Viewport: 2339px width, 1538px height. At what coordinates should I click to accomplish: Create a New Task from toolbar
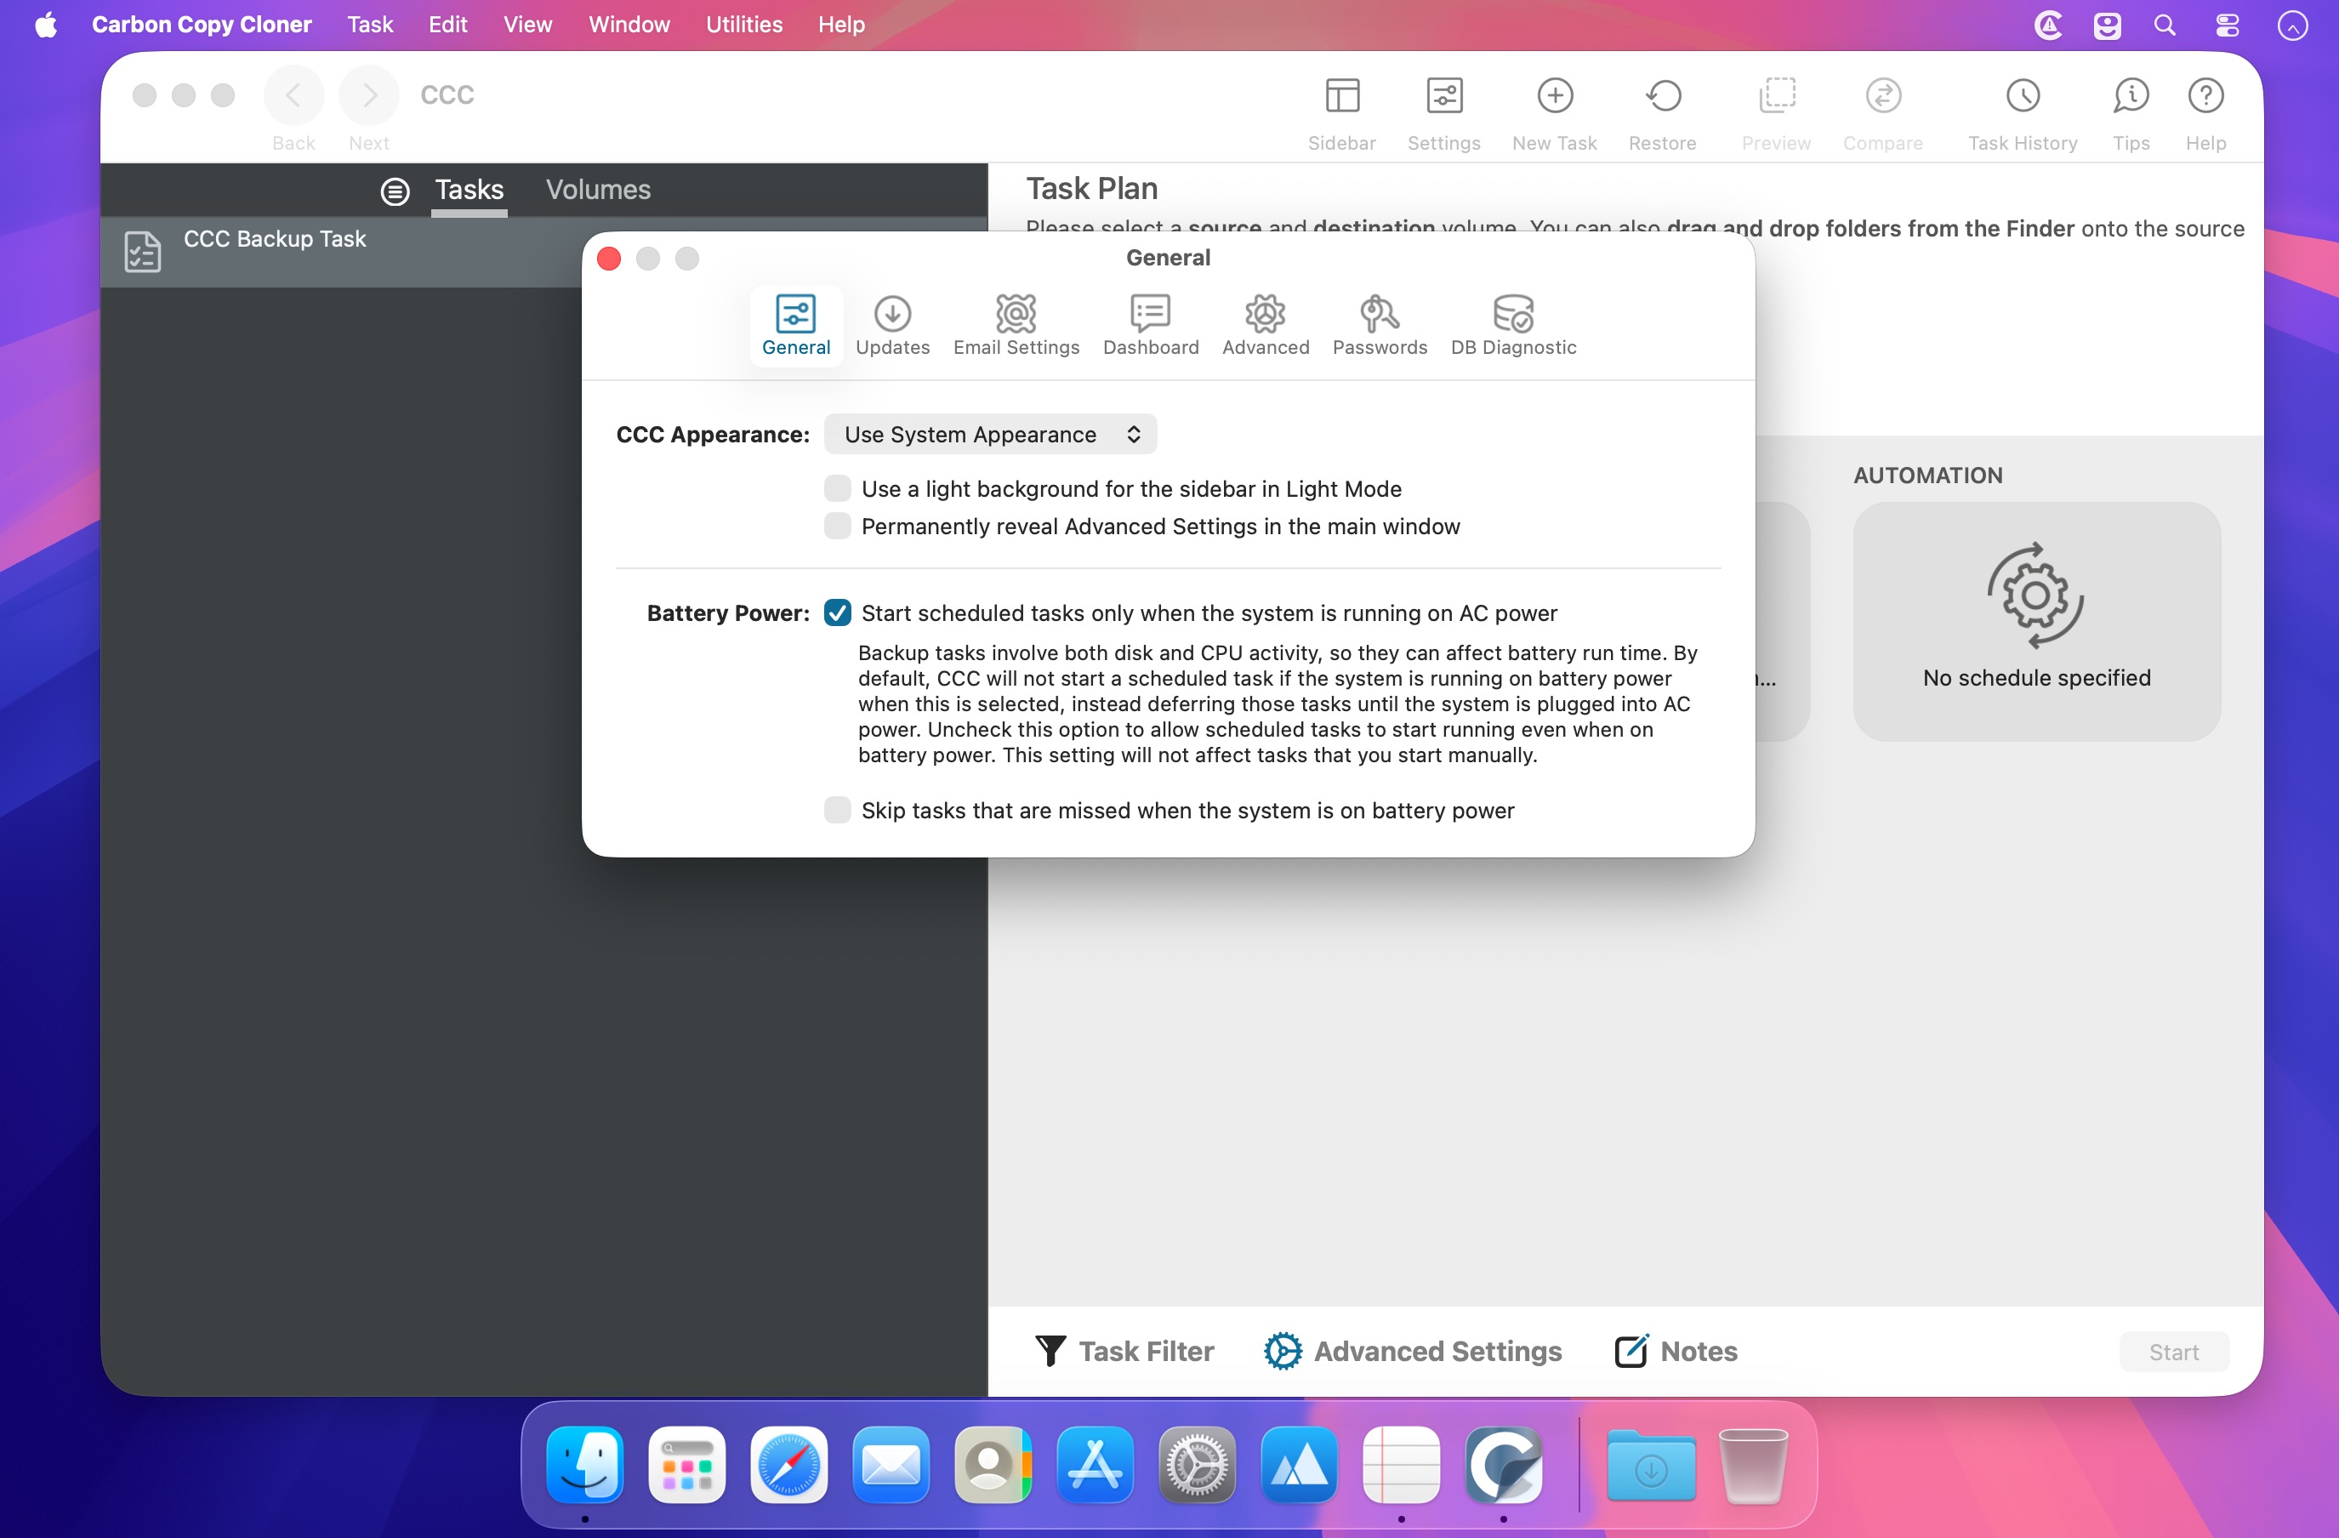[x=1555, y=96]
